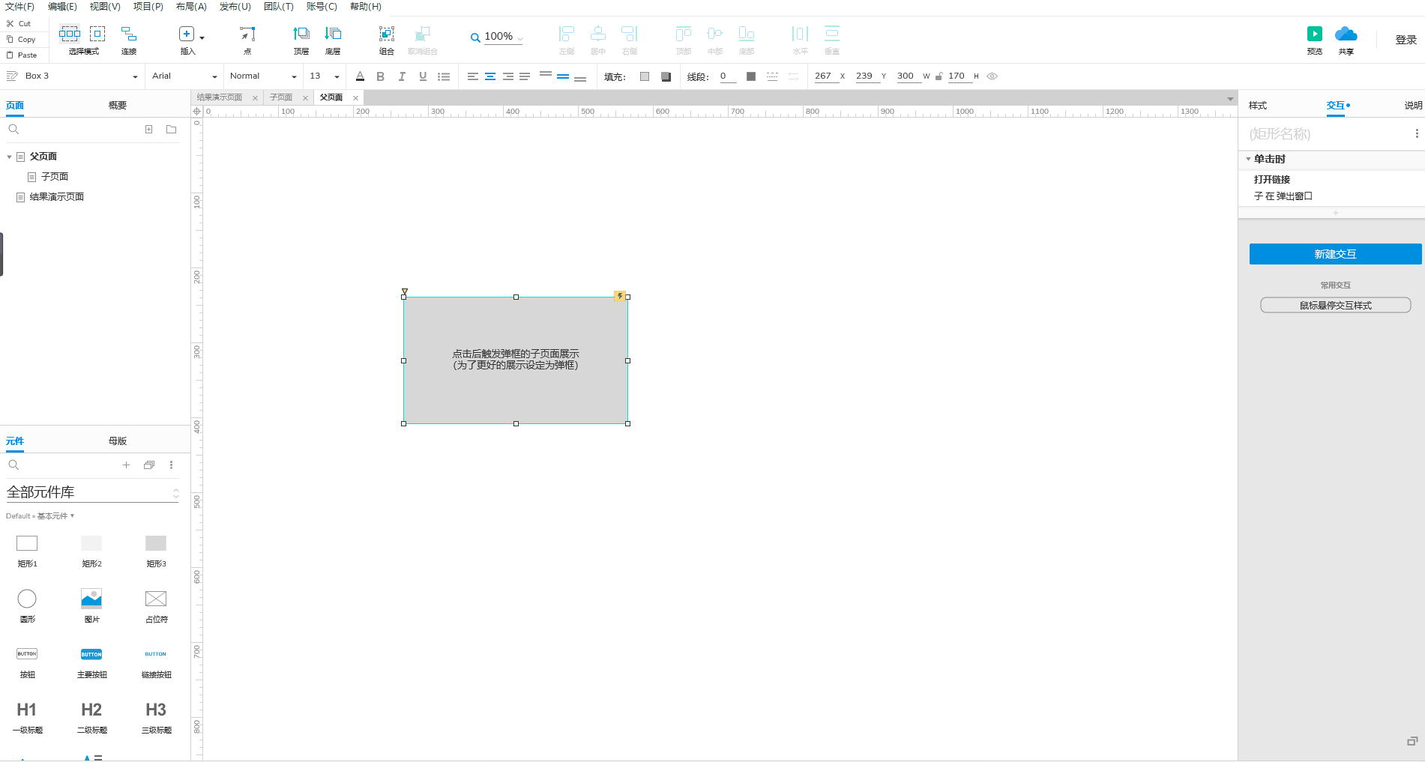Click the 水平 distribute horizontally icon
This screenshot has width=1425, height=762.
pyautogui.click(x=801, y=34)
